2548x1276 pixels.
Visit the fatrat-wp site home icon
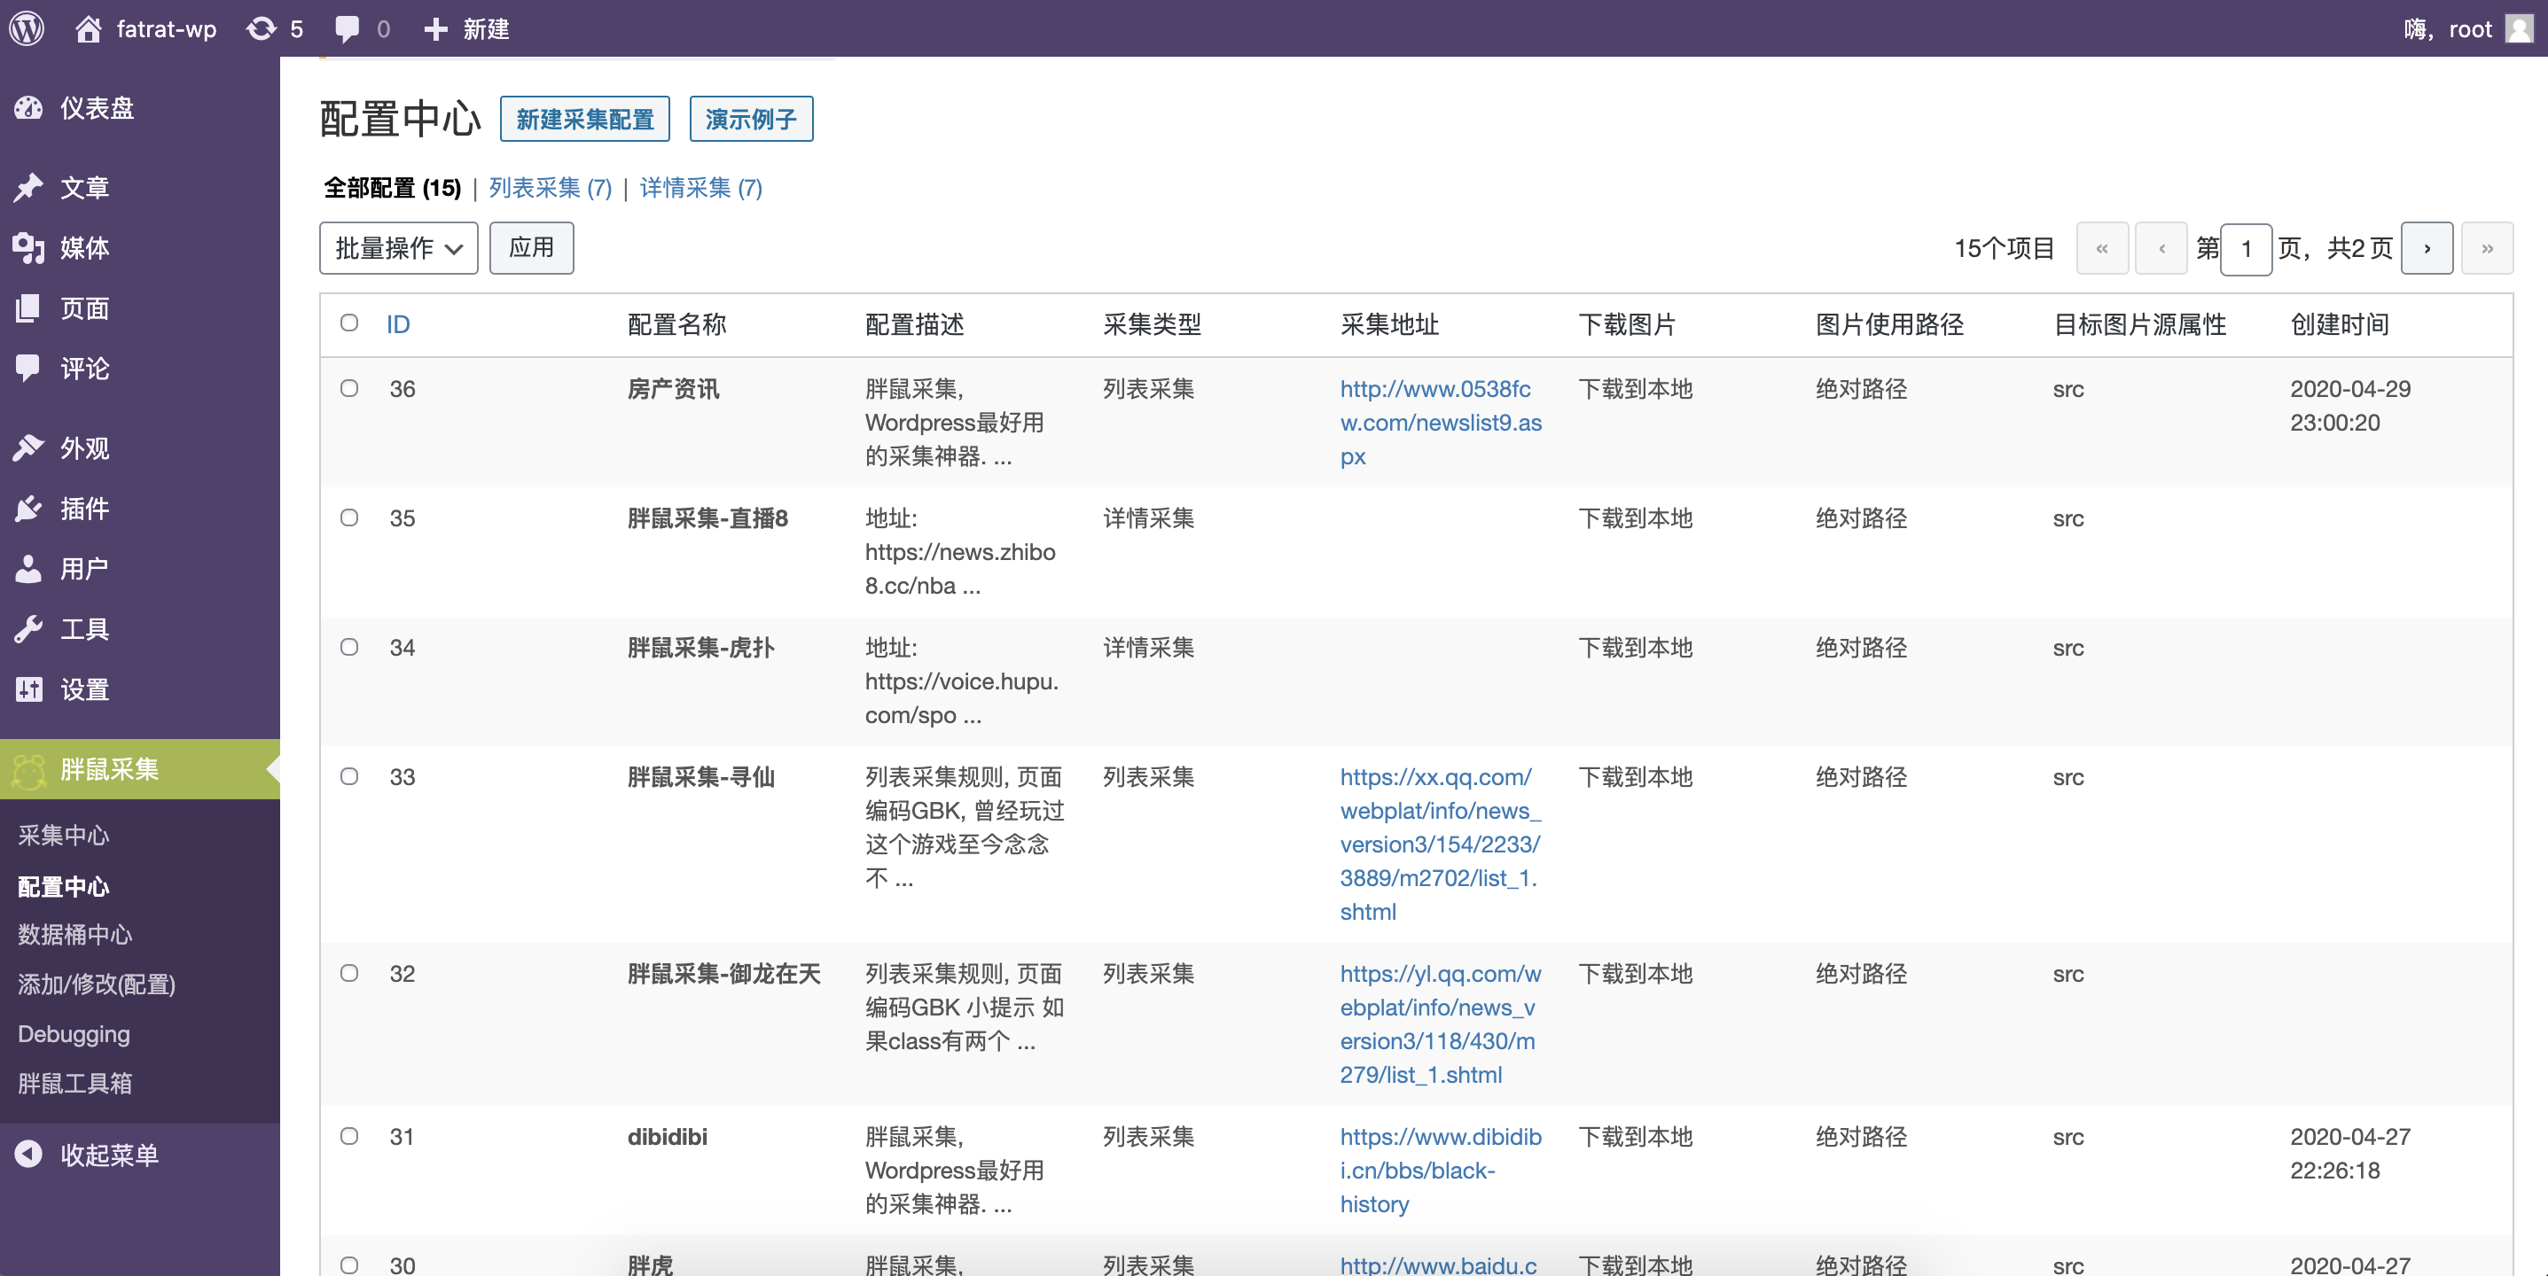[88, 28]
